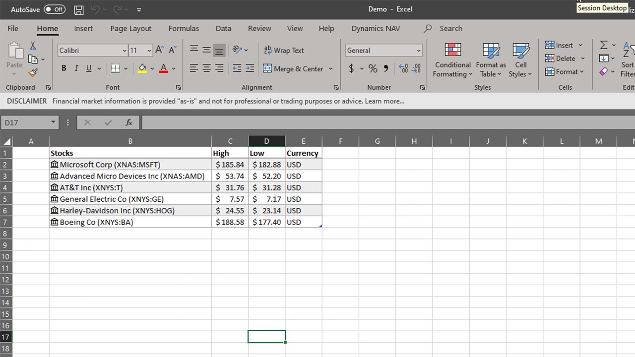Toggle Wrap Text

pyautogui.click(x=284, y=50)
